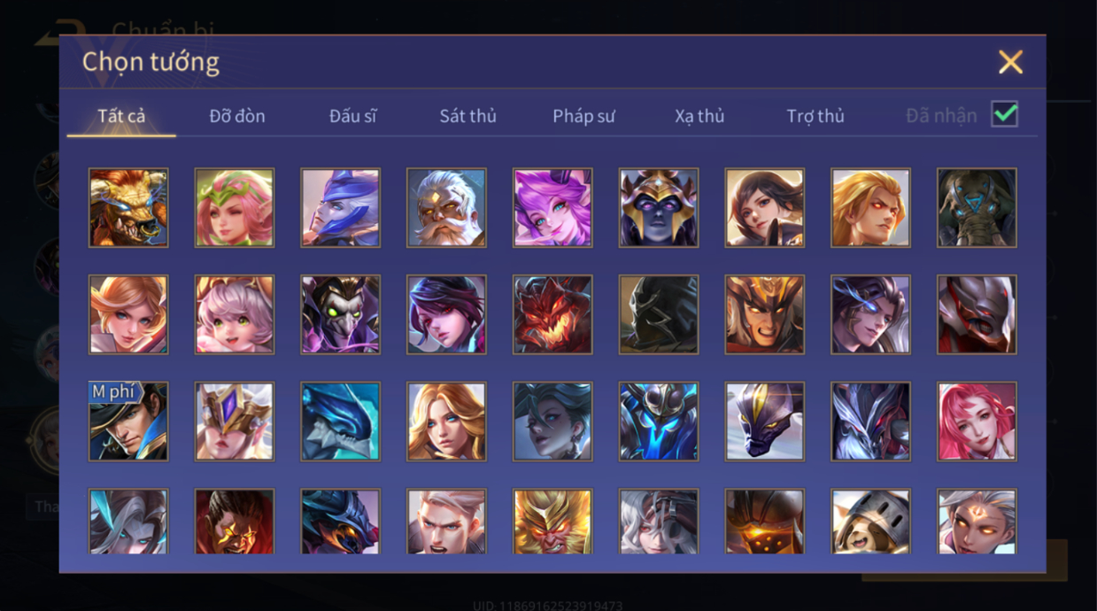Open the Đấu sĩ tab
This screenshot has width=1097, height=611.
352,116
